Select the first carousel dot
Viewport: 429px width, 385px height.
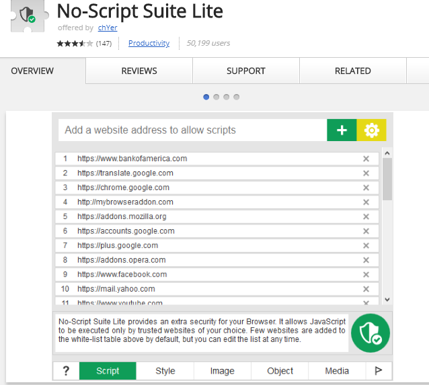[x=206, y=97]
